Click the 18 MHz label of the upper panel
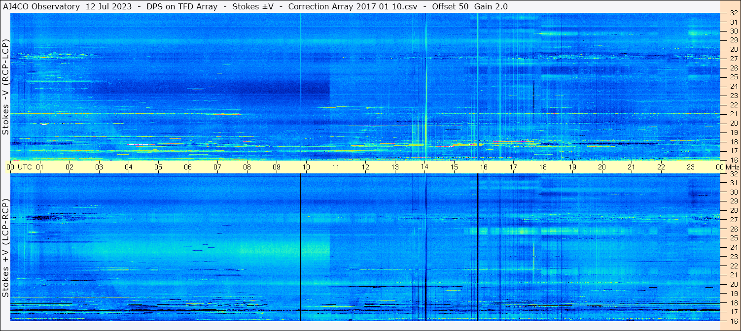The height and width of the screenshot is (331, 741). [x=734, y=142]
